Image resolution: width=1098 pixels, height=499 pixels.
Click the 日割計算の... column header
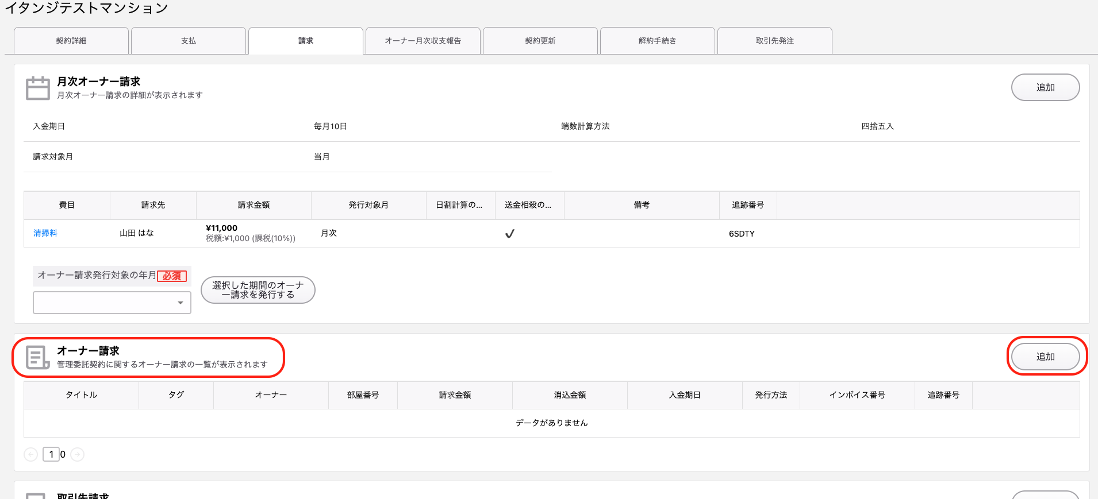point(460,205)
